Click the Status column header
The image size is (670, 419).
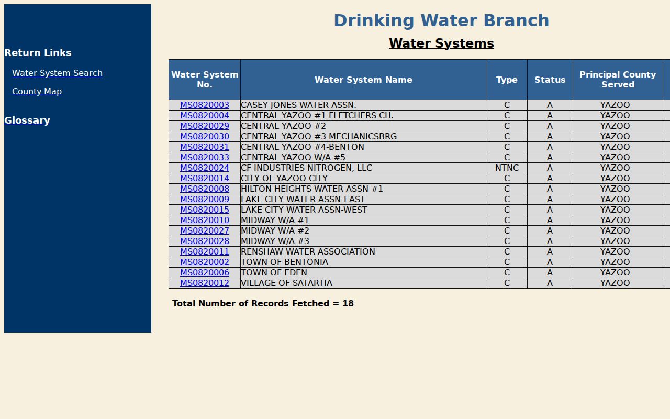[x=550, y=80]
